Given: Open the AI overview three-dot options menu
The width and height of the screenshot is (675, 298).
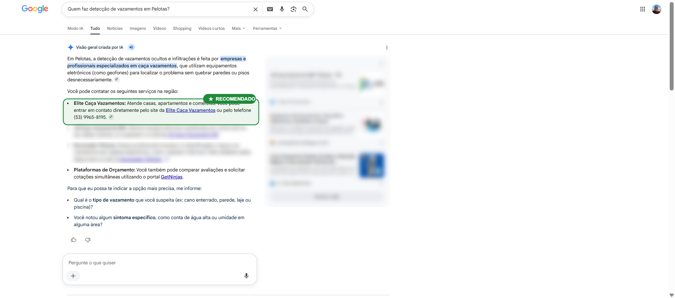Looking at the screenshot, I should tap(387, 48).
